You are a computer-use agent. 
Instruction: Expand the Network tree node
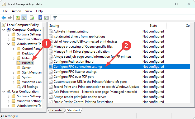[x=13, y=58]
